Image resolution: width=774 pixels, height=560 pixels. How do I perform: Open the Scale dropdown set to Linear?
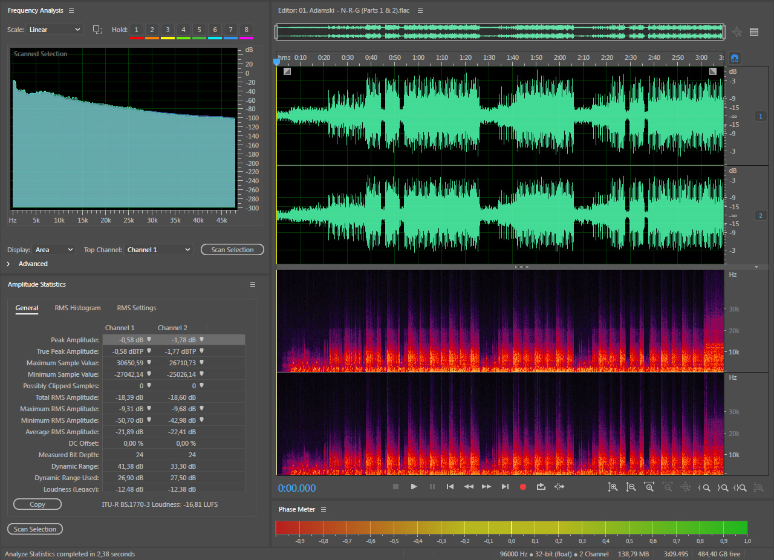(54, 30)
